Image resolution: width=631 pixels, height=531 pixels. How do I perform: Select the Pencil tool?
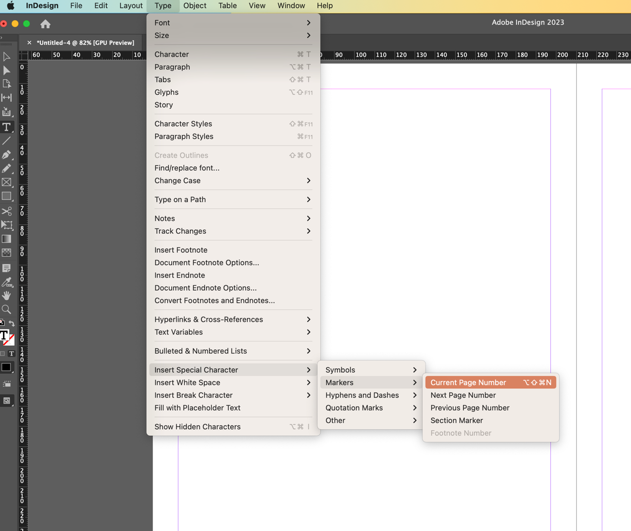pos(7,168)
